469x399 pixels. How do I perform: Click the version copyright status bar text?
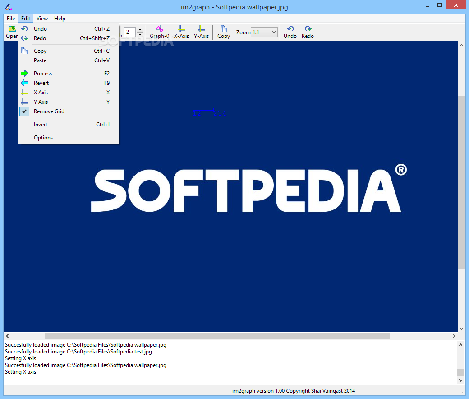(x=294, y=390)
